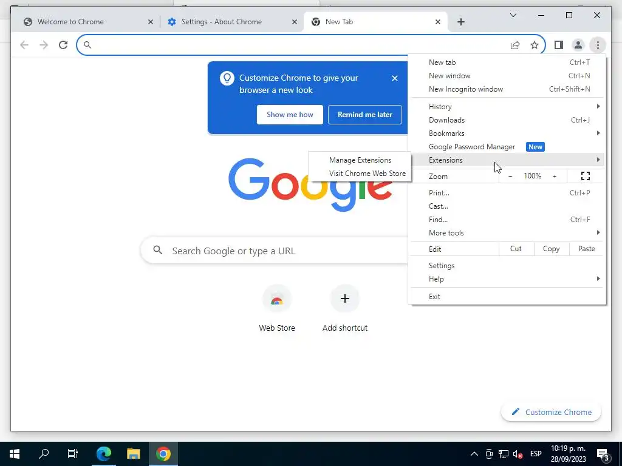Image resolution: width=622 pixels, height=466 pixels.
Task: Click Exit in Chrome menu
Action: click(x=507, y=296)
